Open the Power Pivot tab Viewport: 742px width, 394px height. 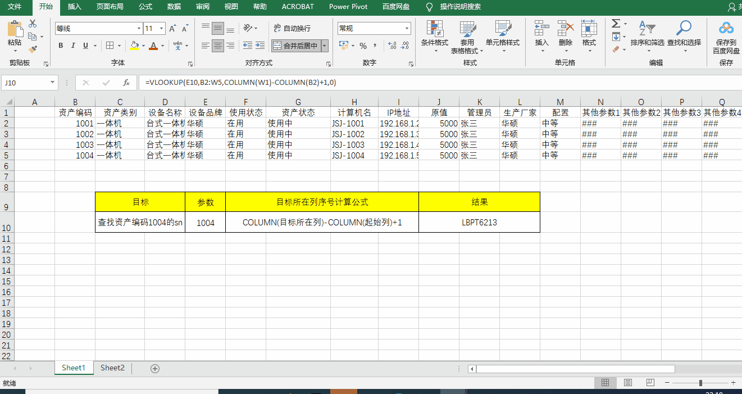(x=348, y=7)
